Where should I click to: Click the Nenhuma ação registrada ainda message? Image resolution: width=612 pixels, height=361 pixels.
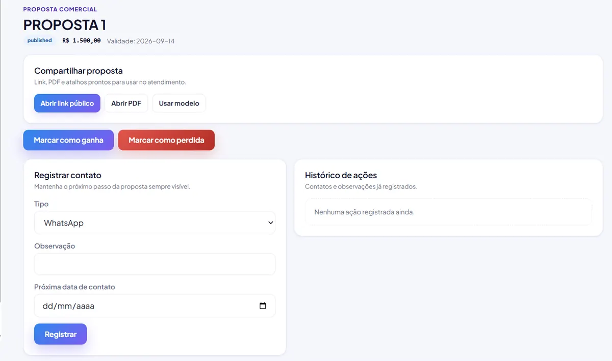pos(364,212)
